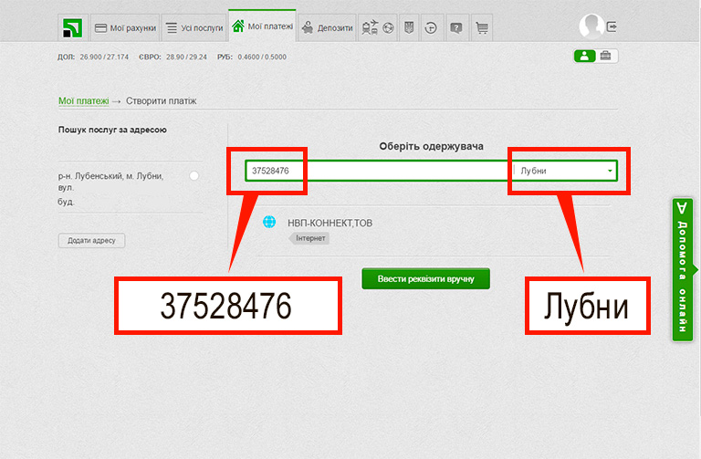This screenshot has width=701, height=459.
Task: Follow the Мої платежі breadcrumb link
Action: [83, 101]
